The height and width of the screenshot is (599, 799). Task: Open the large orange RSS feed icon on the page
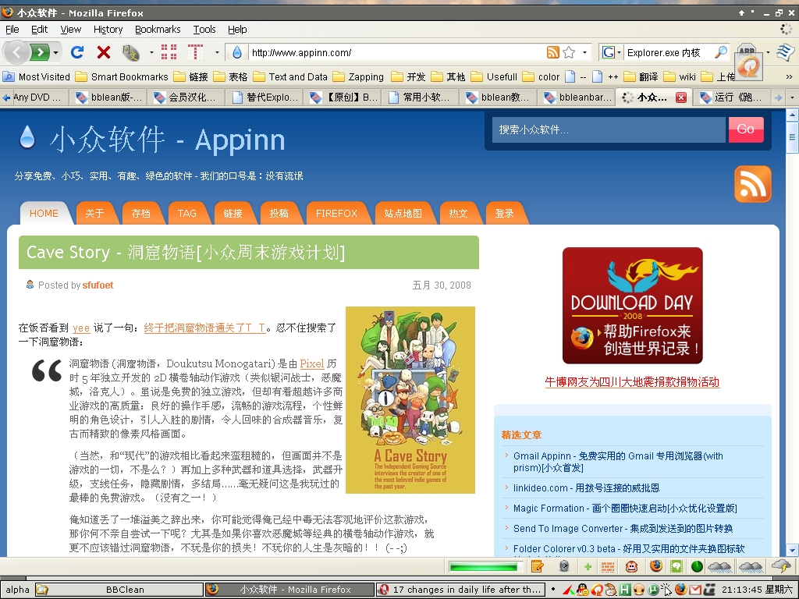[x=753, y=184]
